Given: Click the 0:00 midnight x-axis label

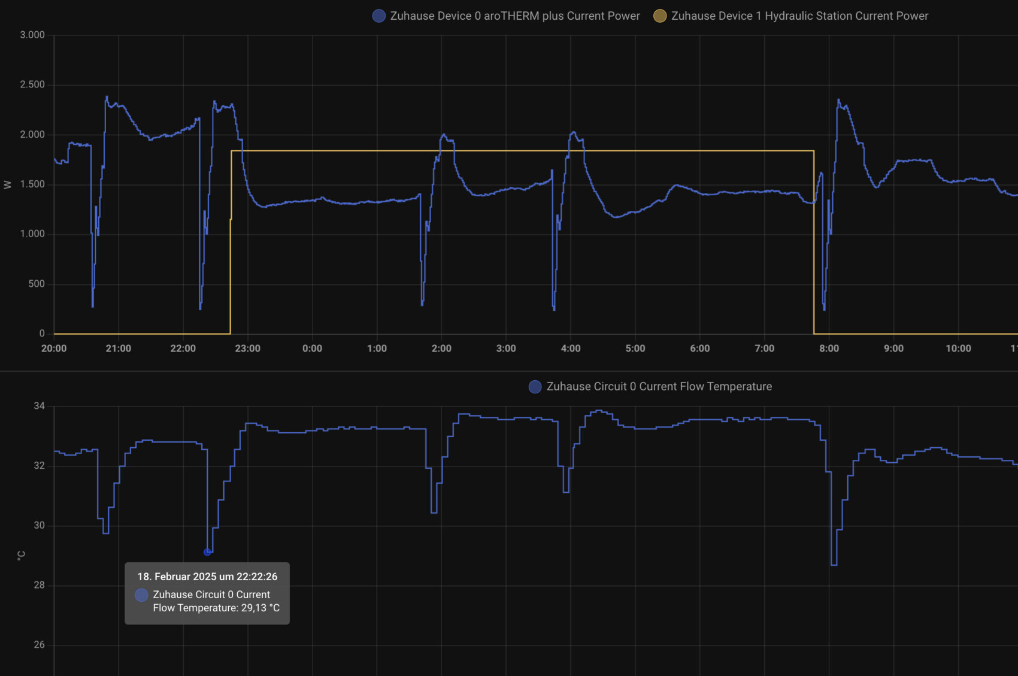Looking at the screenshot, I should [x=312, y=348].
